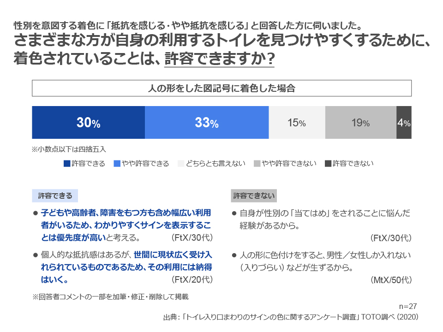Click the 許容できない dark legend swatch
The height and width of the screenshot is (332, 443).
[x=328, y=163]
